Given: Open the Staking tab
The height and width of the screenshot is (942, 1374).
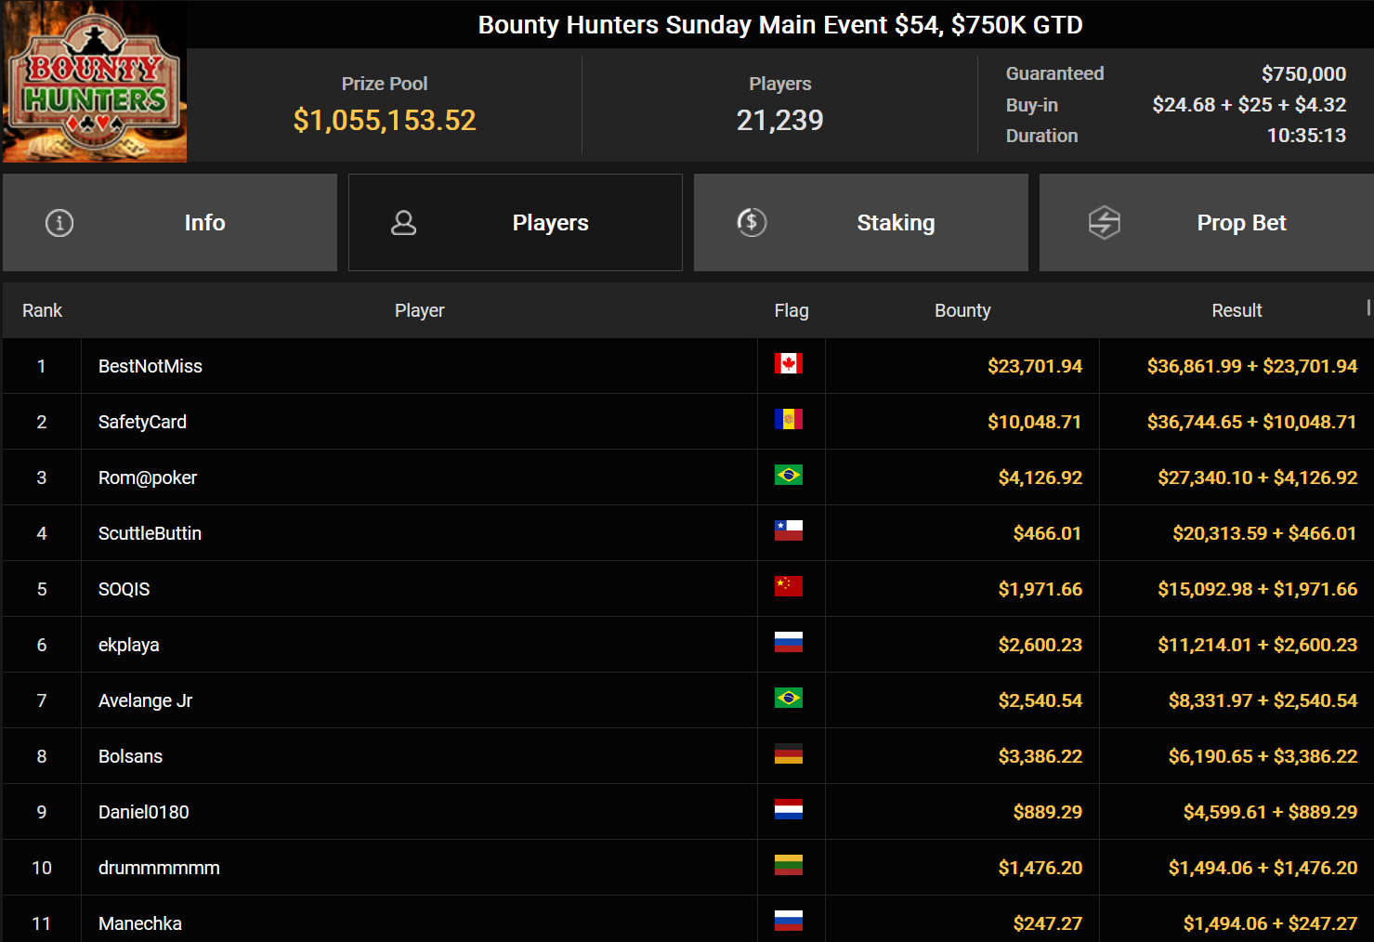Looking at the screenshot, I should click(861, 223).
